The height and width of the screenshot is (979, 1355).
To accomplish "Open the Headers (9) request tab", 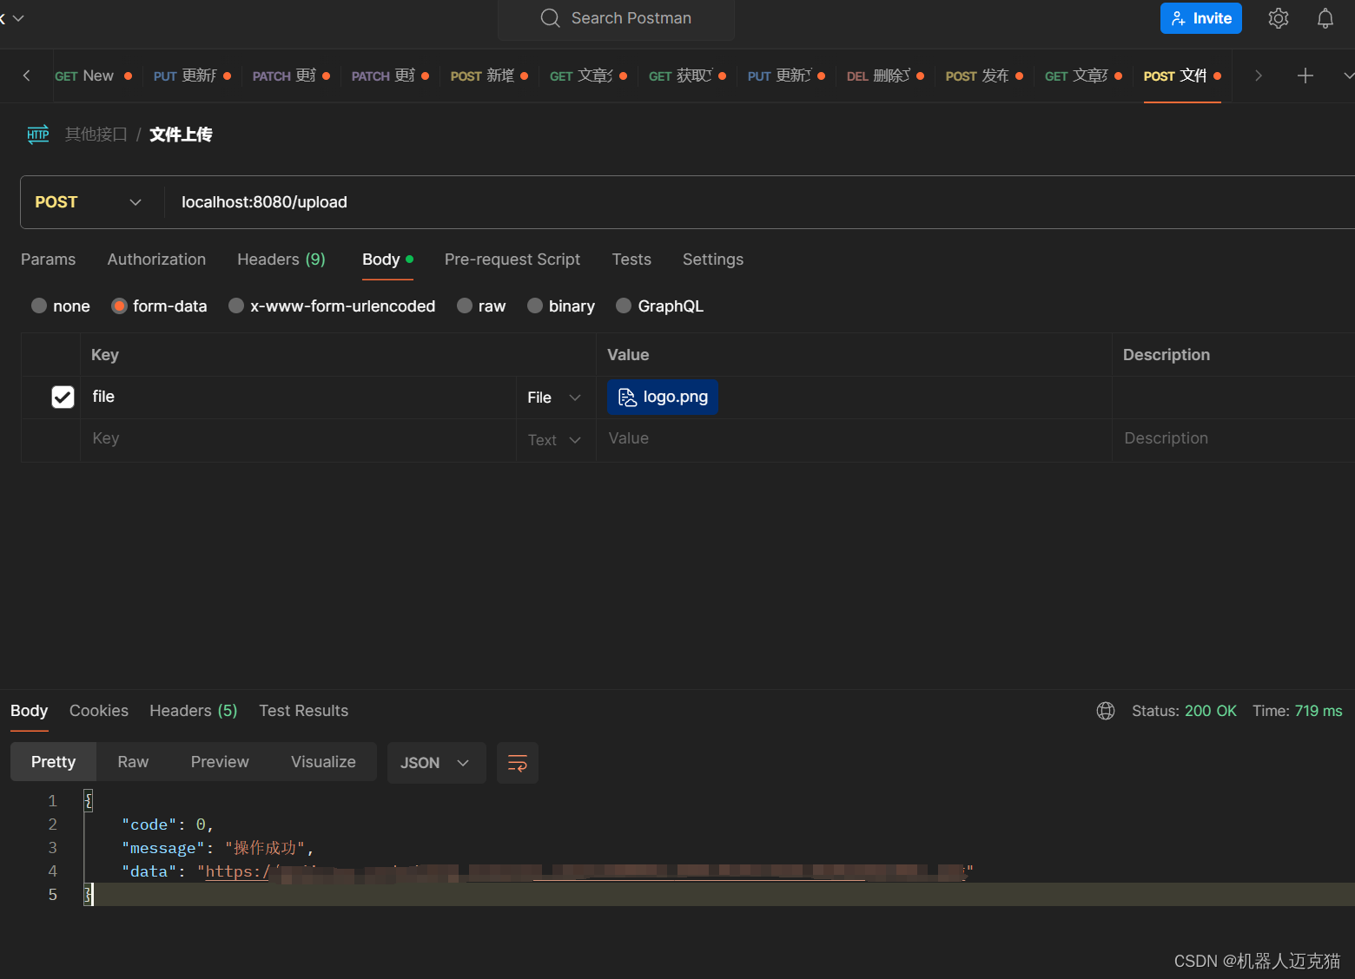I will pos(281,260).
